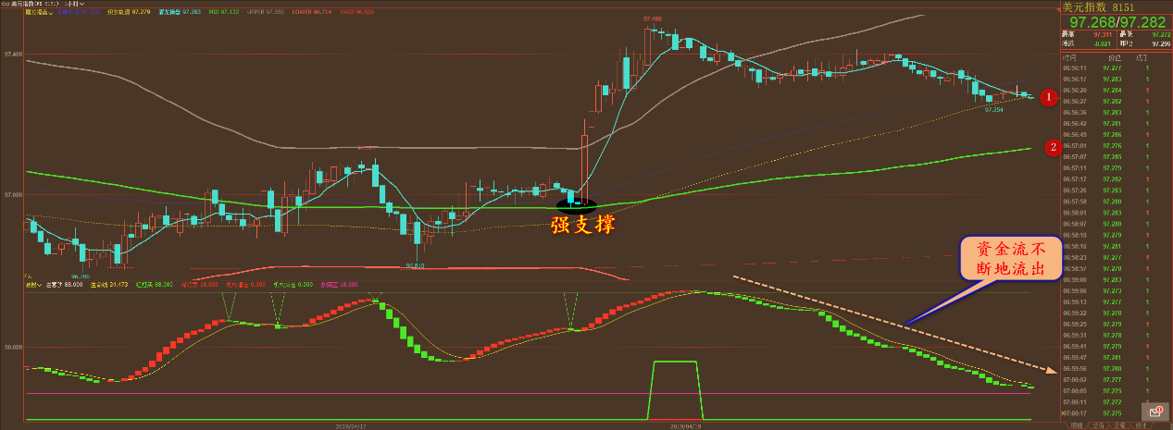Select the 06:56:11 tick row
This screenshot has height=430, width=1173.
[x=1116, y=68]
